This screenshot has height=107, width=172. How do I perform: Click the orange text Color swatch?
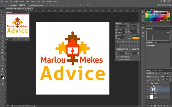pos(136,38)
